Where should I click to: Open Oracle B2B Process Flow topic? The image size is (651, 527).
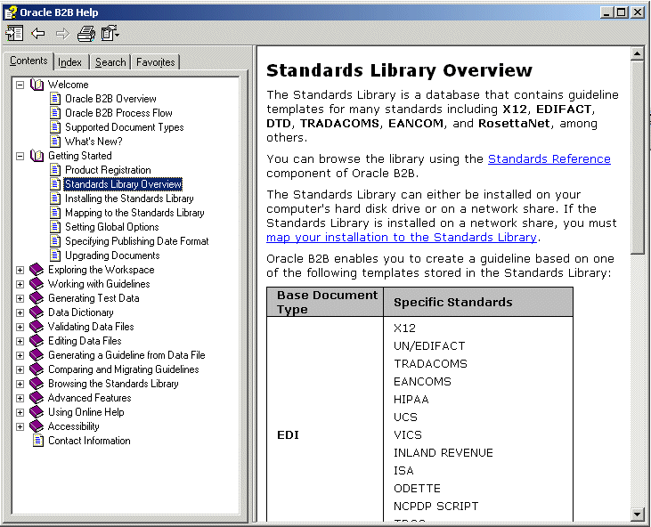(118, 113)
